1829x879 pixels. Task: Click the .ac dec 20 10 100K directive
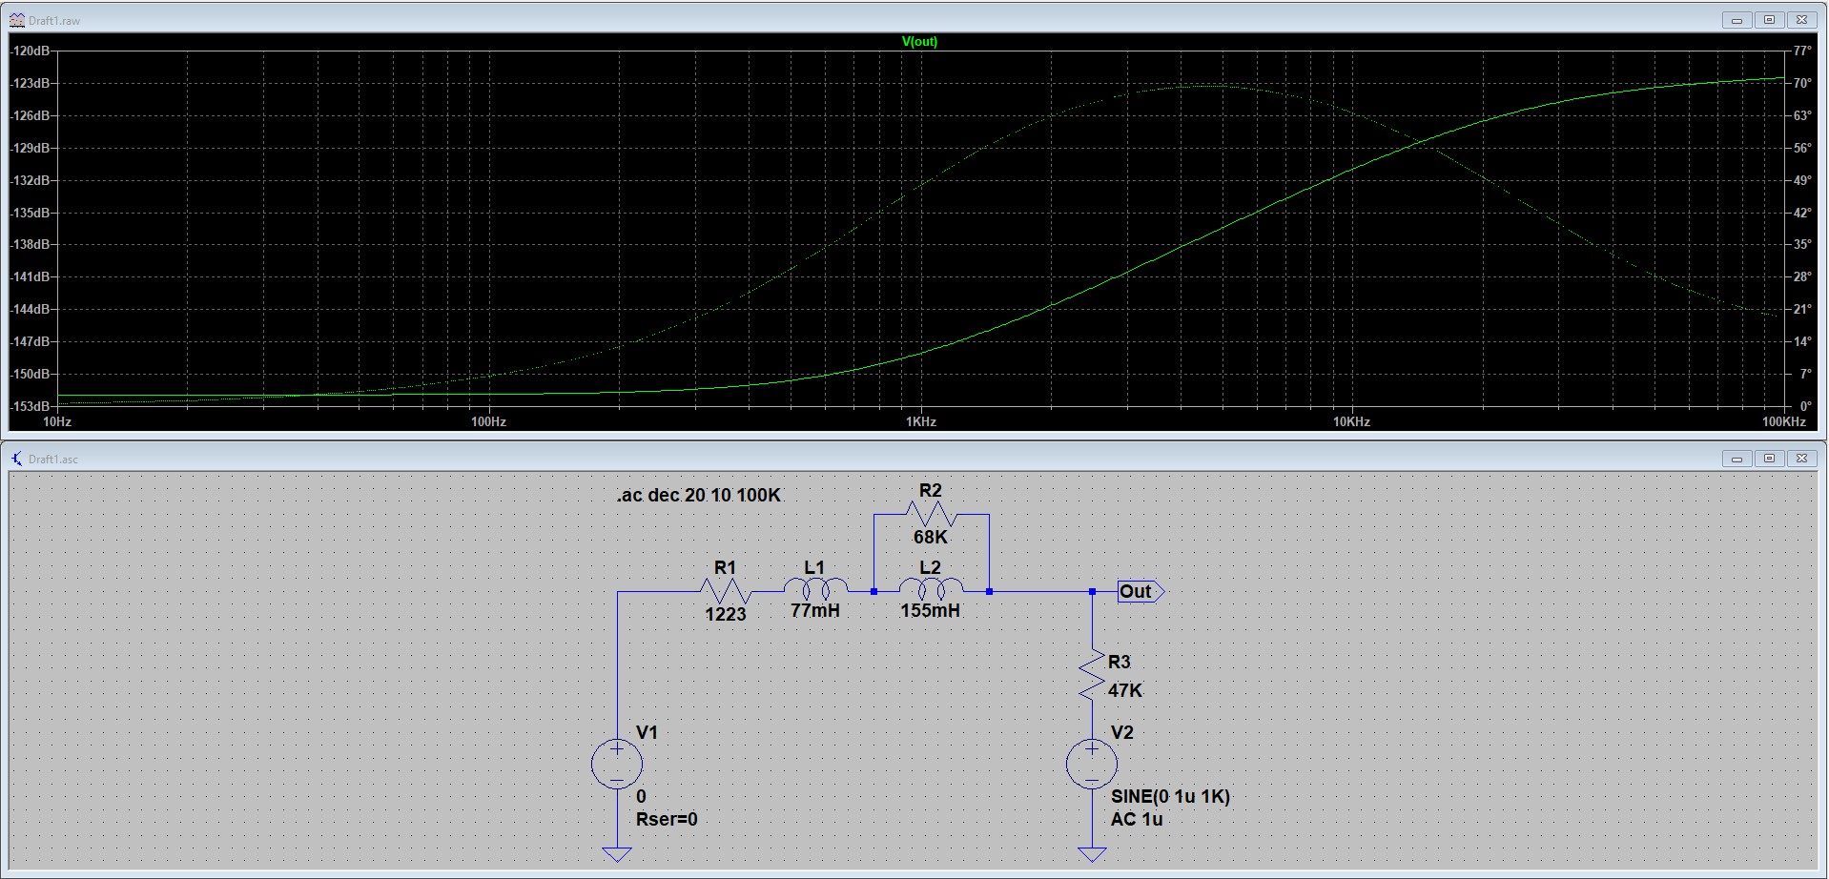pyautogui.click(x=699, y=495)
